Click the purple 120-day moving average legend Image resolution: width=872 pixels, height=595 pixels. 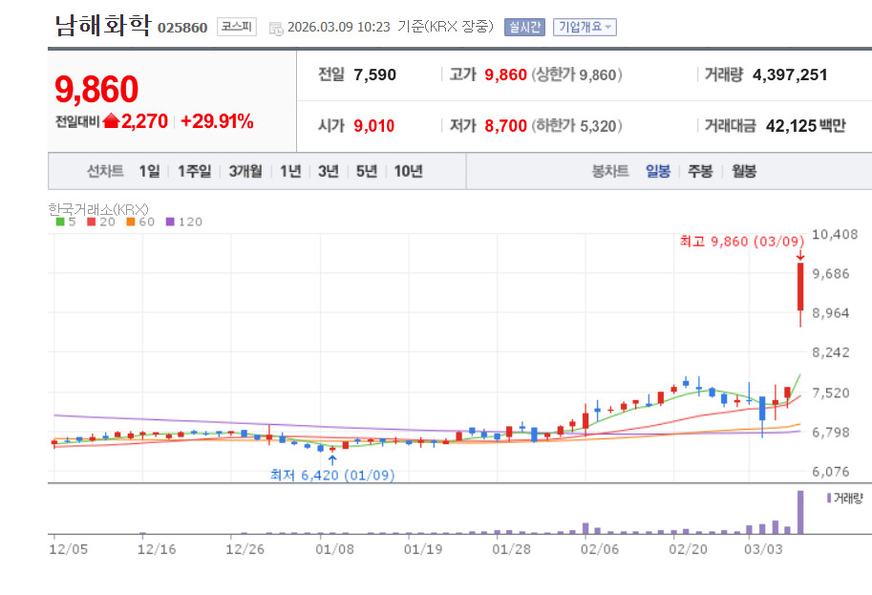[183, 222]
